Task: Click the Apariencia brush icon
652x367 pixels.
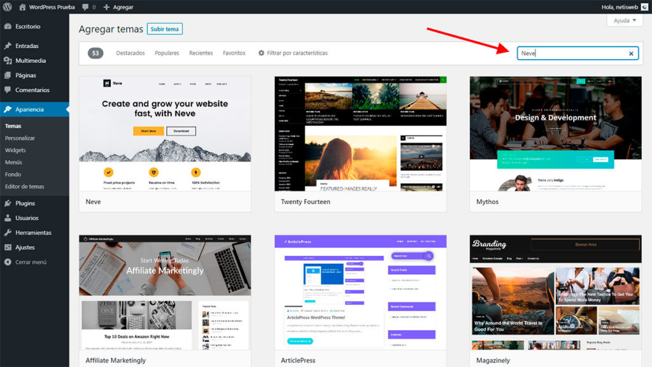Action: click(x=8, y=109)
